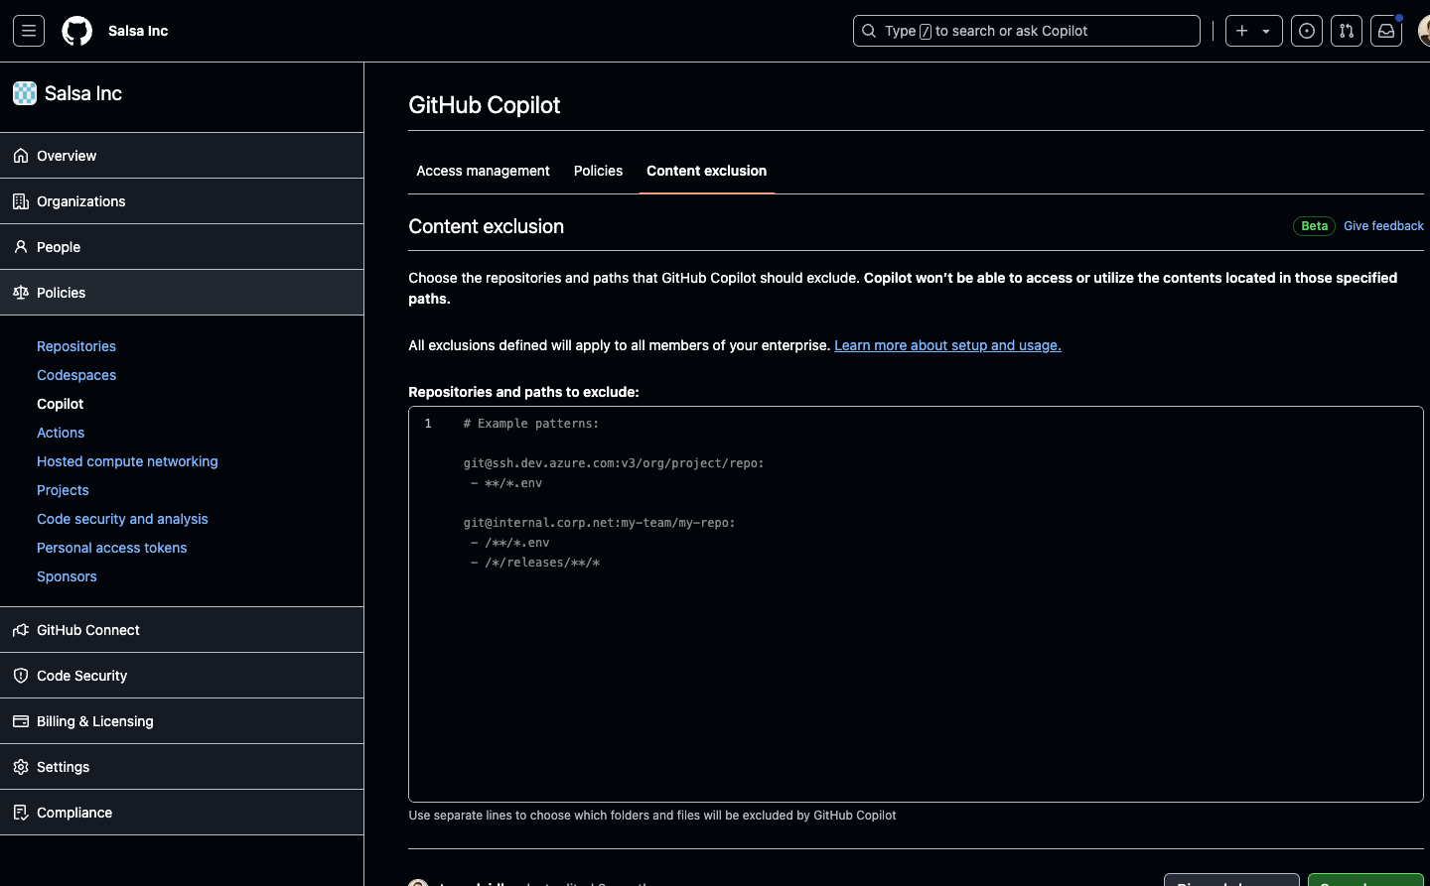Open Personal access tokens policies
The width and height of the screenshot is (1430, 886).
click(111, 548)
